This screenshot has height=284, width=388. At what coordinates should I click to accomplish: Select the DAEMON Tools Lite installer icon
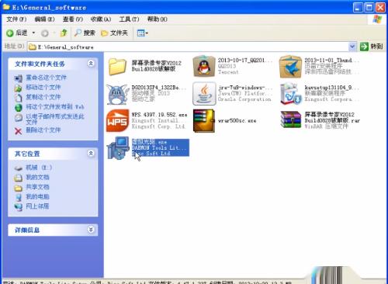tap(118, 148)
